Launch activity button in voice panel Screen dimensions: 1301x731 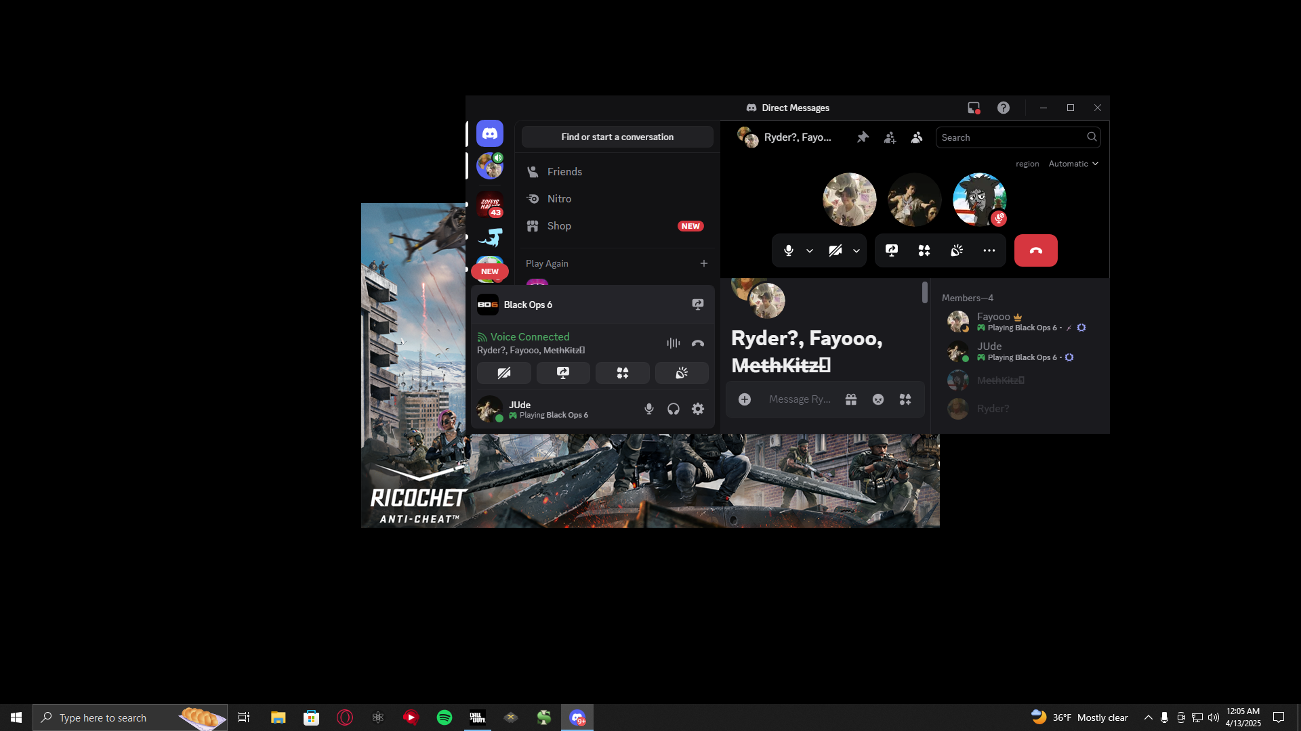click(623, 373)
